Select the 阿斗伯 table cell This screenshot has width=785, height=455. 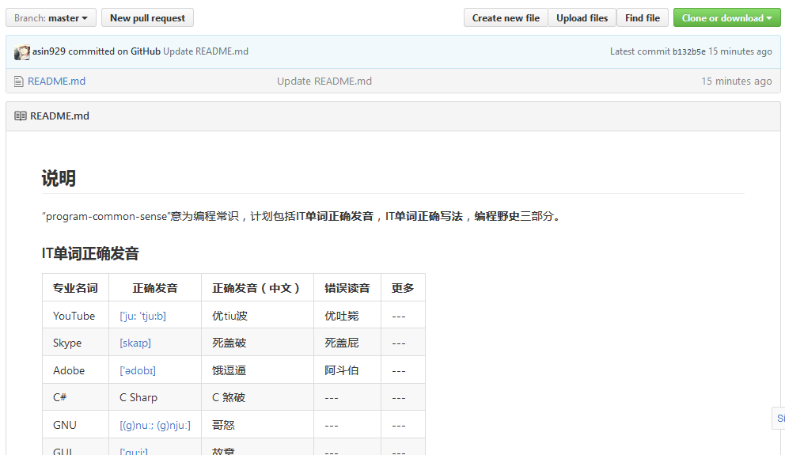point(347,370)
